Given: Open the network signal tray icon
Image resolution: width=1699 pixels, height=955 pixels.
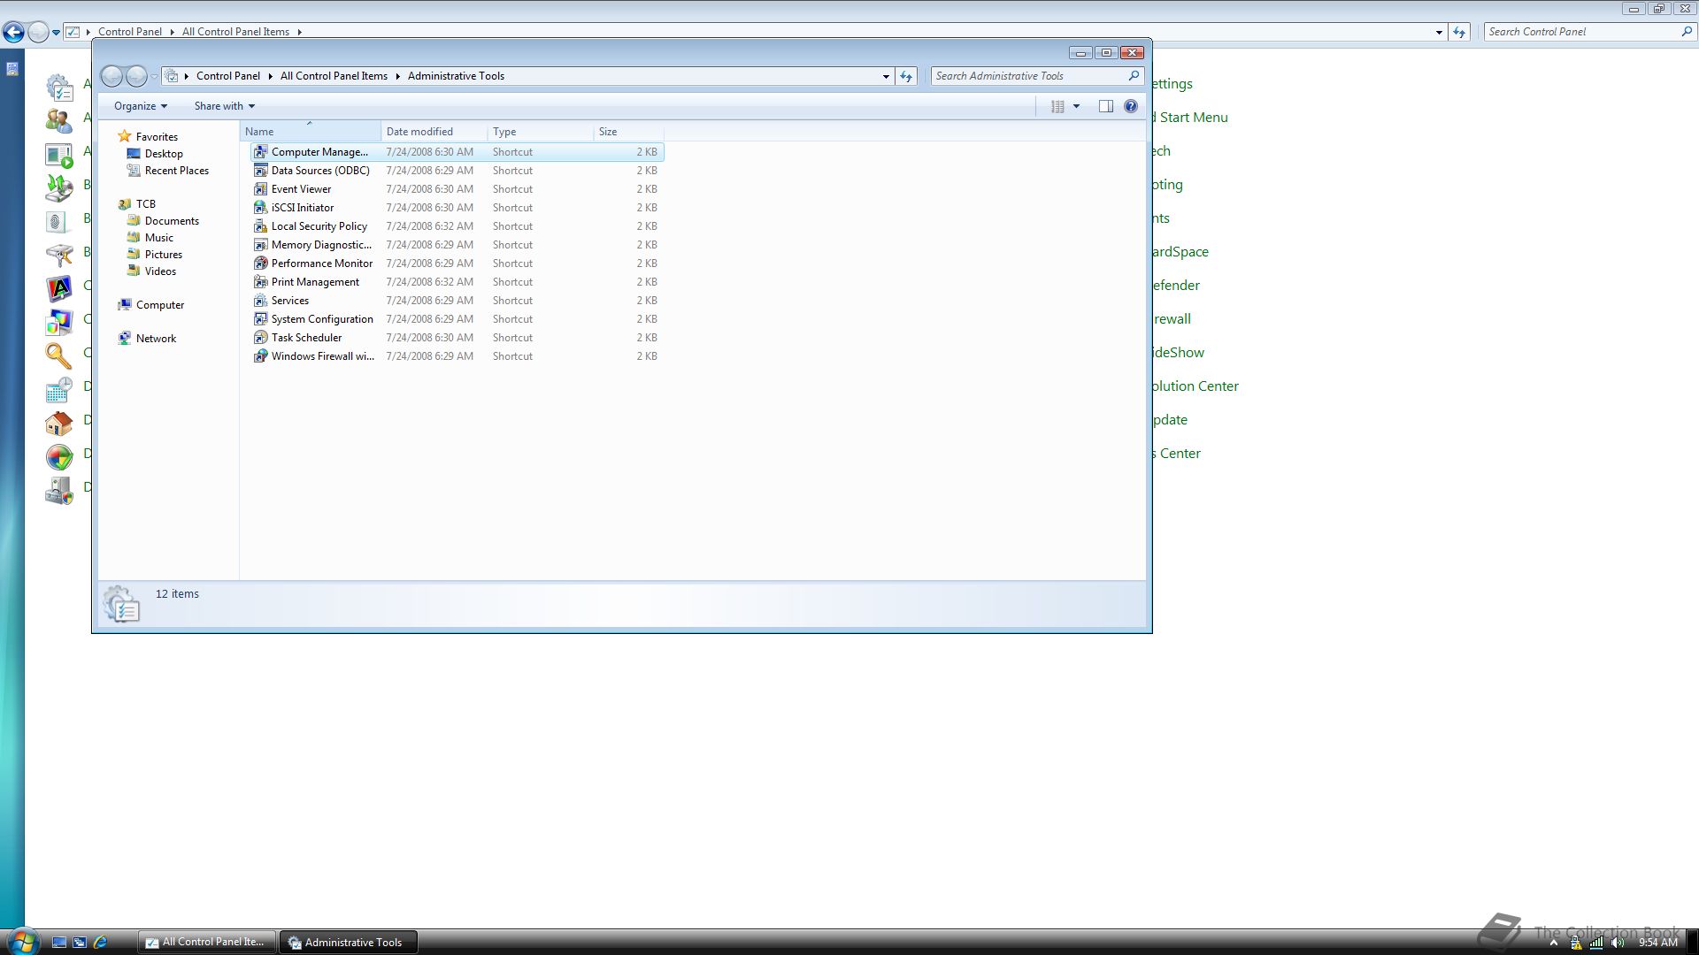Looking at the screenshot, I should [1596, 943].
